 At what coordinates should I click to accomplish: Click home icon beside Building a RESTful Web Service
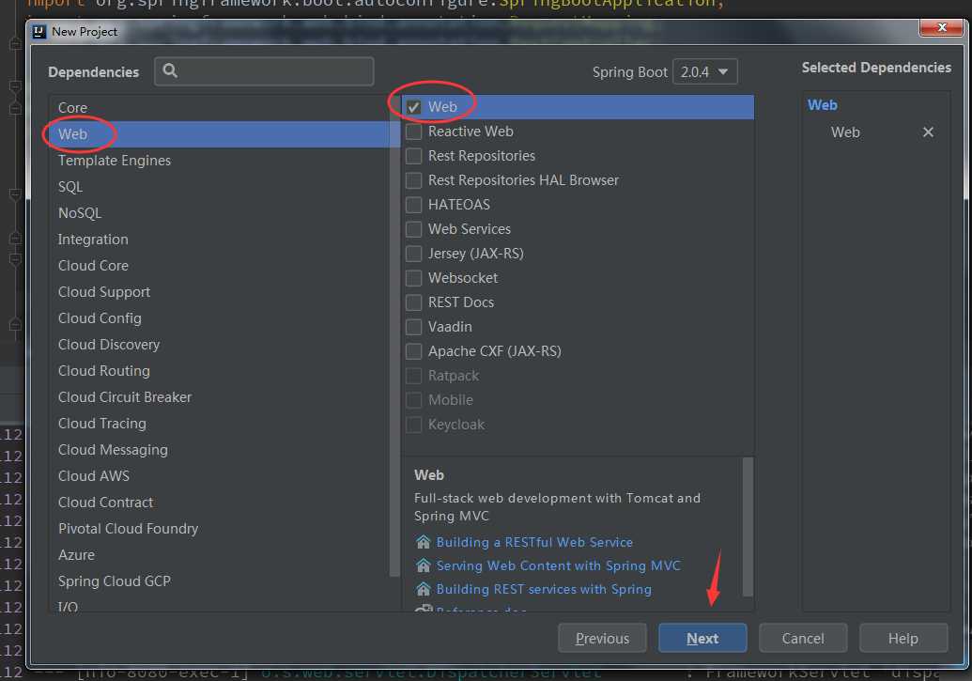[423, 542]
